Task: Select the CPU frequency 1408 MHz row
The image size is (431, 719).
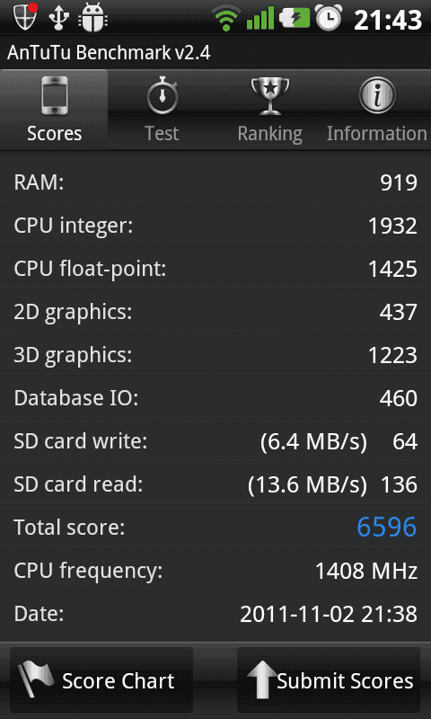Action: pyautogui.click(x=215, y=571)
